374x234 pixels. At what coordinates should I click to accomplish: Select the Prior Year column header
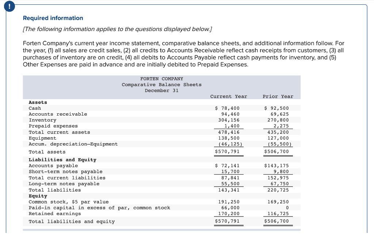pos(277,96)
